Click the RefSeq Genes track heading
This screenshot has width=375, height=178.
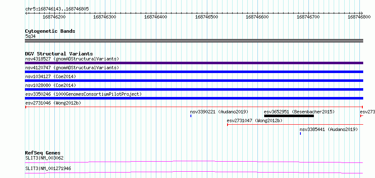(43, 153)
